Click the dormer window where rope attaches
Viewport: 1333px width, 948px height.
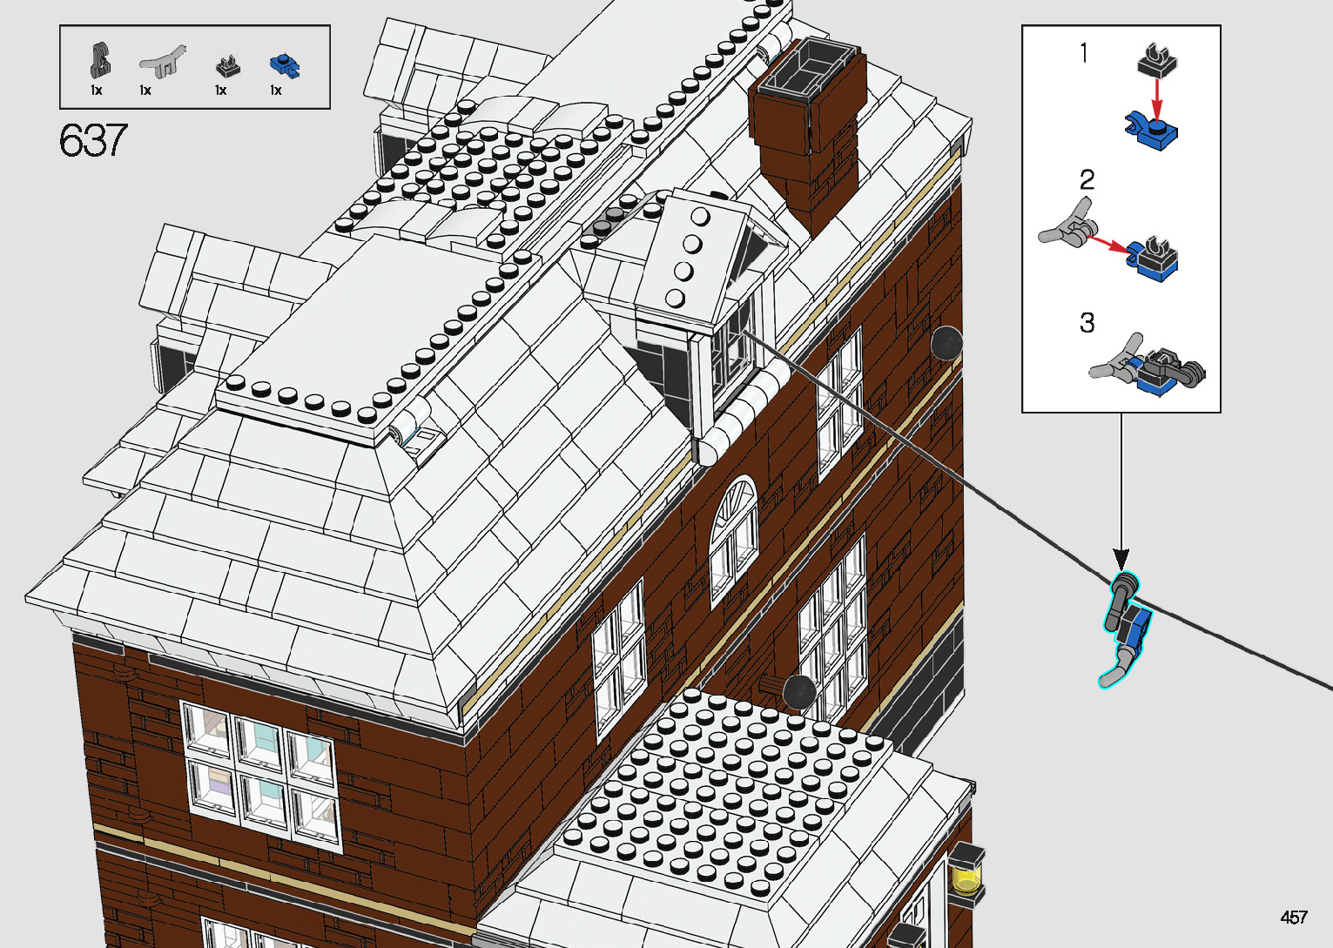[x=733, y=346]
